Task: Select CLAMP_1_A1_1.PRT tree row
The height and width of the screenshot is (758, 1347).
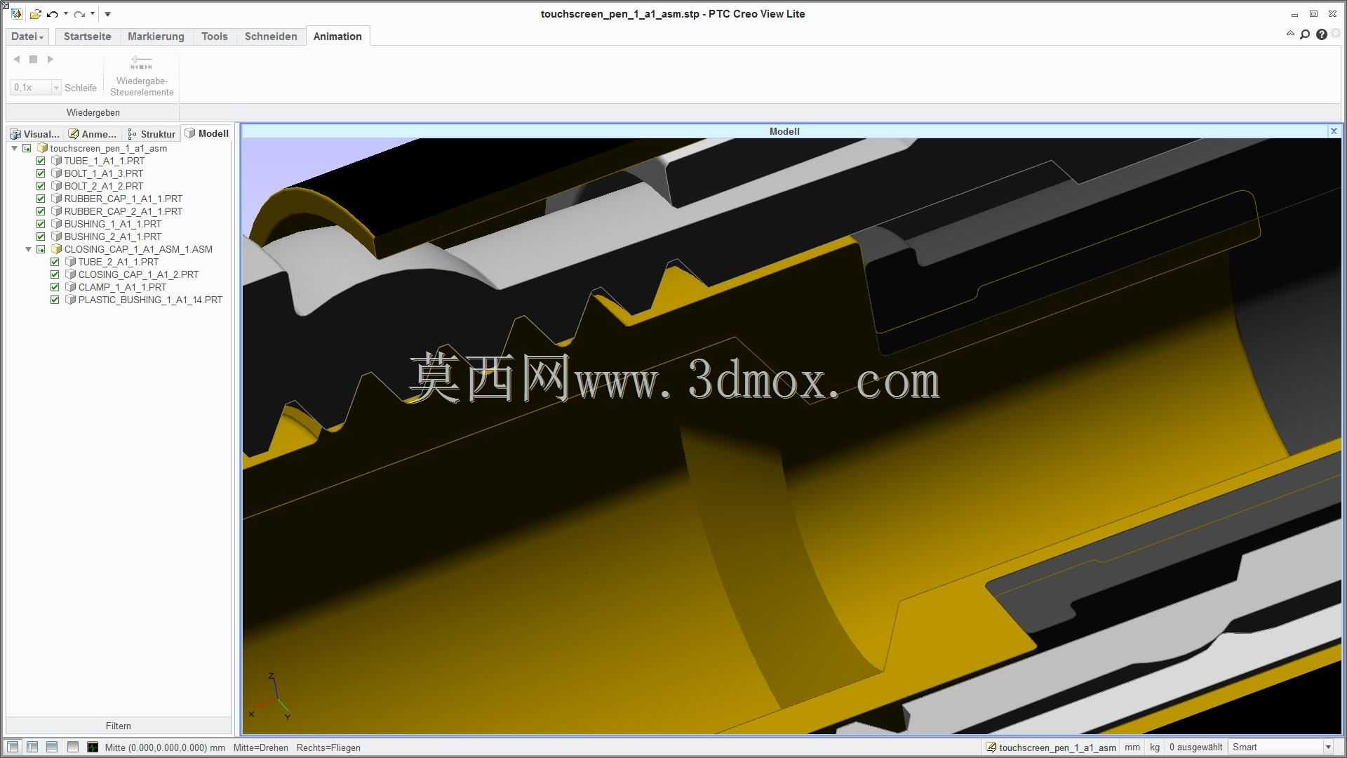Action: 123,287
